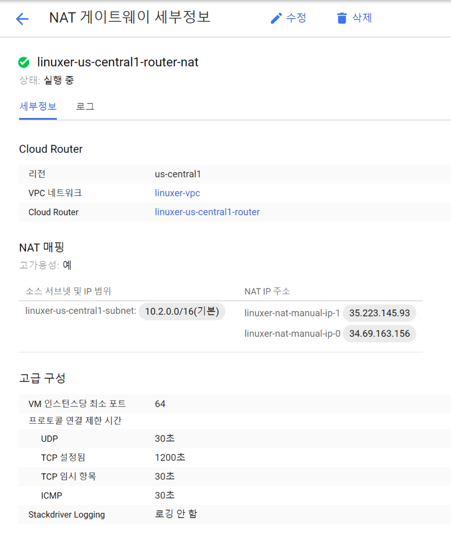Click the back arrow icon
This screenshot has height=533, width=451.
pyautogui.click(x=22, y=19)
